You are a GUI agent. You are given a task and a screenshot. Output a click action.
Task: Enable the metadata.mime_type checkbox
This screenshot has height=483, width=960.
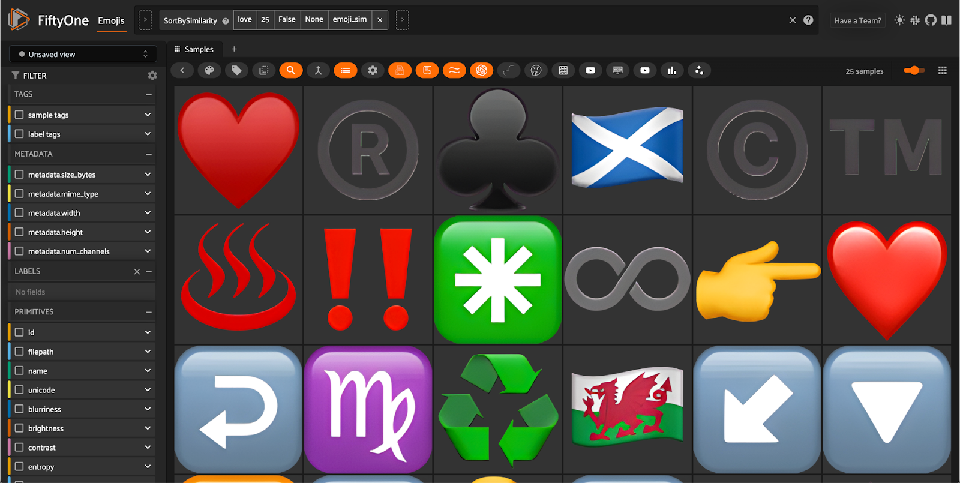[x=19, y=194]
